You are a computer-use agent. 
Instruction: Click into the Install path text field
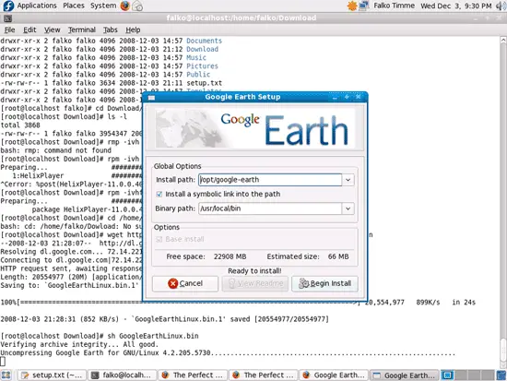pyautogui.click(x=270, y=180)
